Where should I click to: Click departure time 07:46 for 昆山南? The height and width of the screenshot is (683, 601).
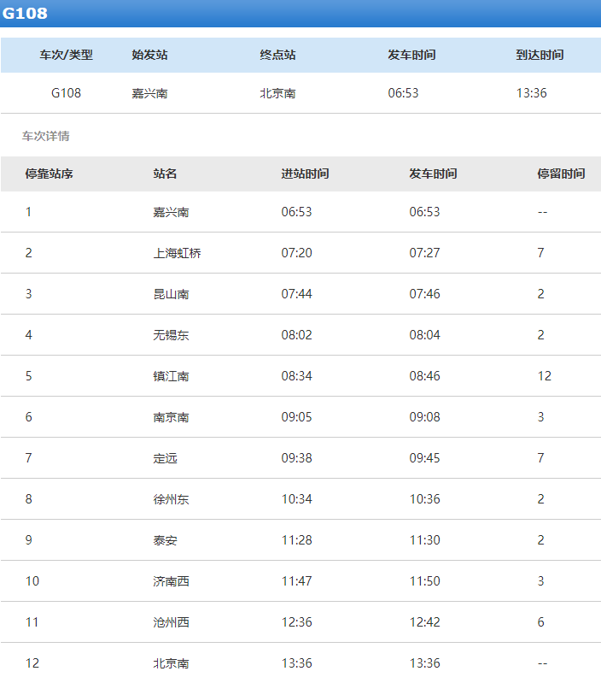click(424, 293)
